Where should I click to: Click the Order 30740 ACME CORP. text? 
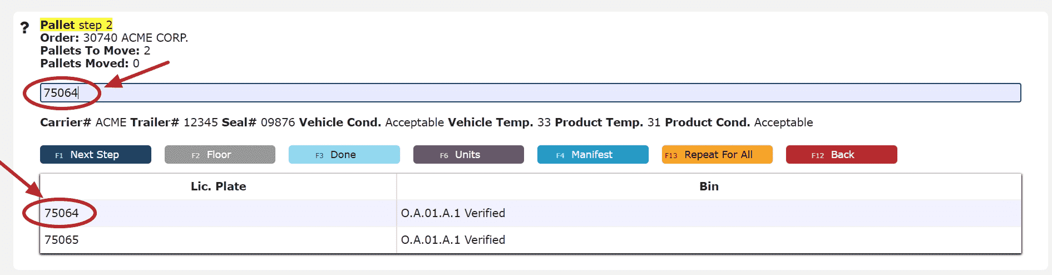pyautogui.click(x=114, y=38)
